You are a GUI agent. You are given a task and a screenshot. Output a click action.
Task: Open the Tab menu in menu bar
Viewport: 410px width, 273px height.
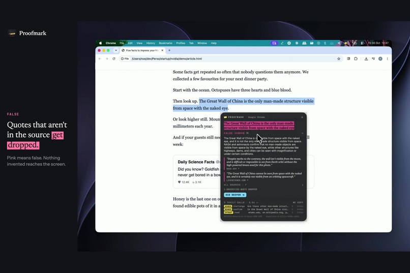click(191, 43)
